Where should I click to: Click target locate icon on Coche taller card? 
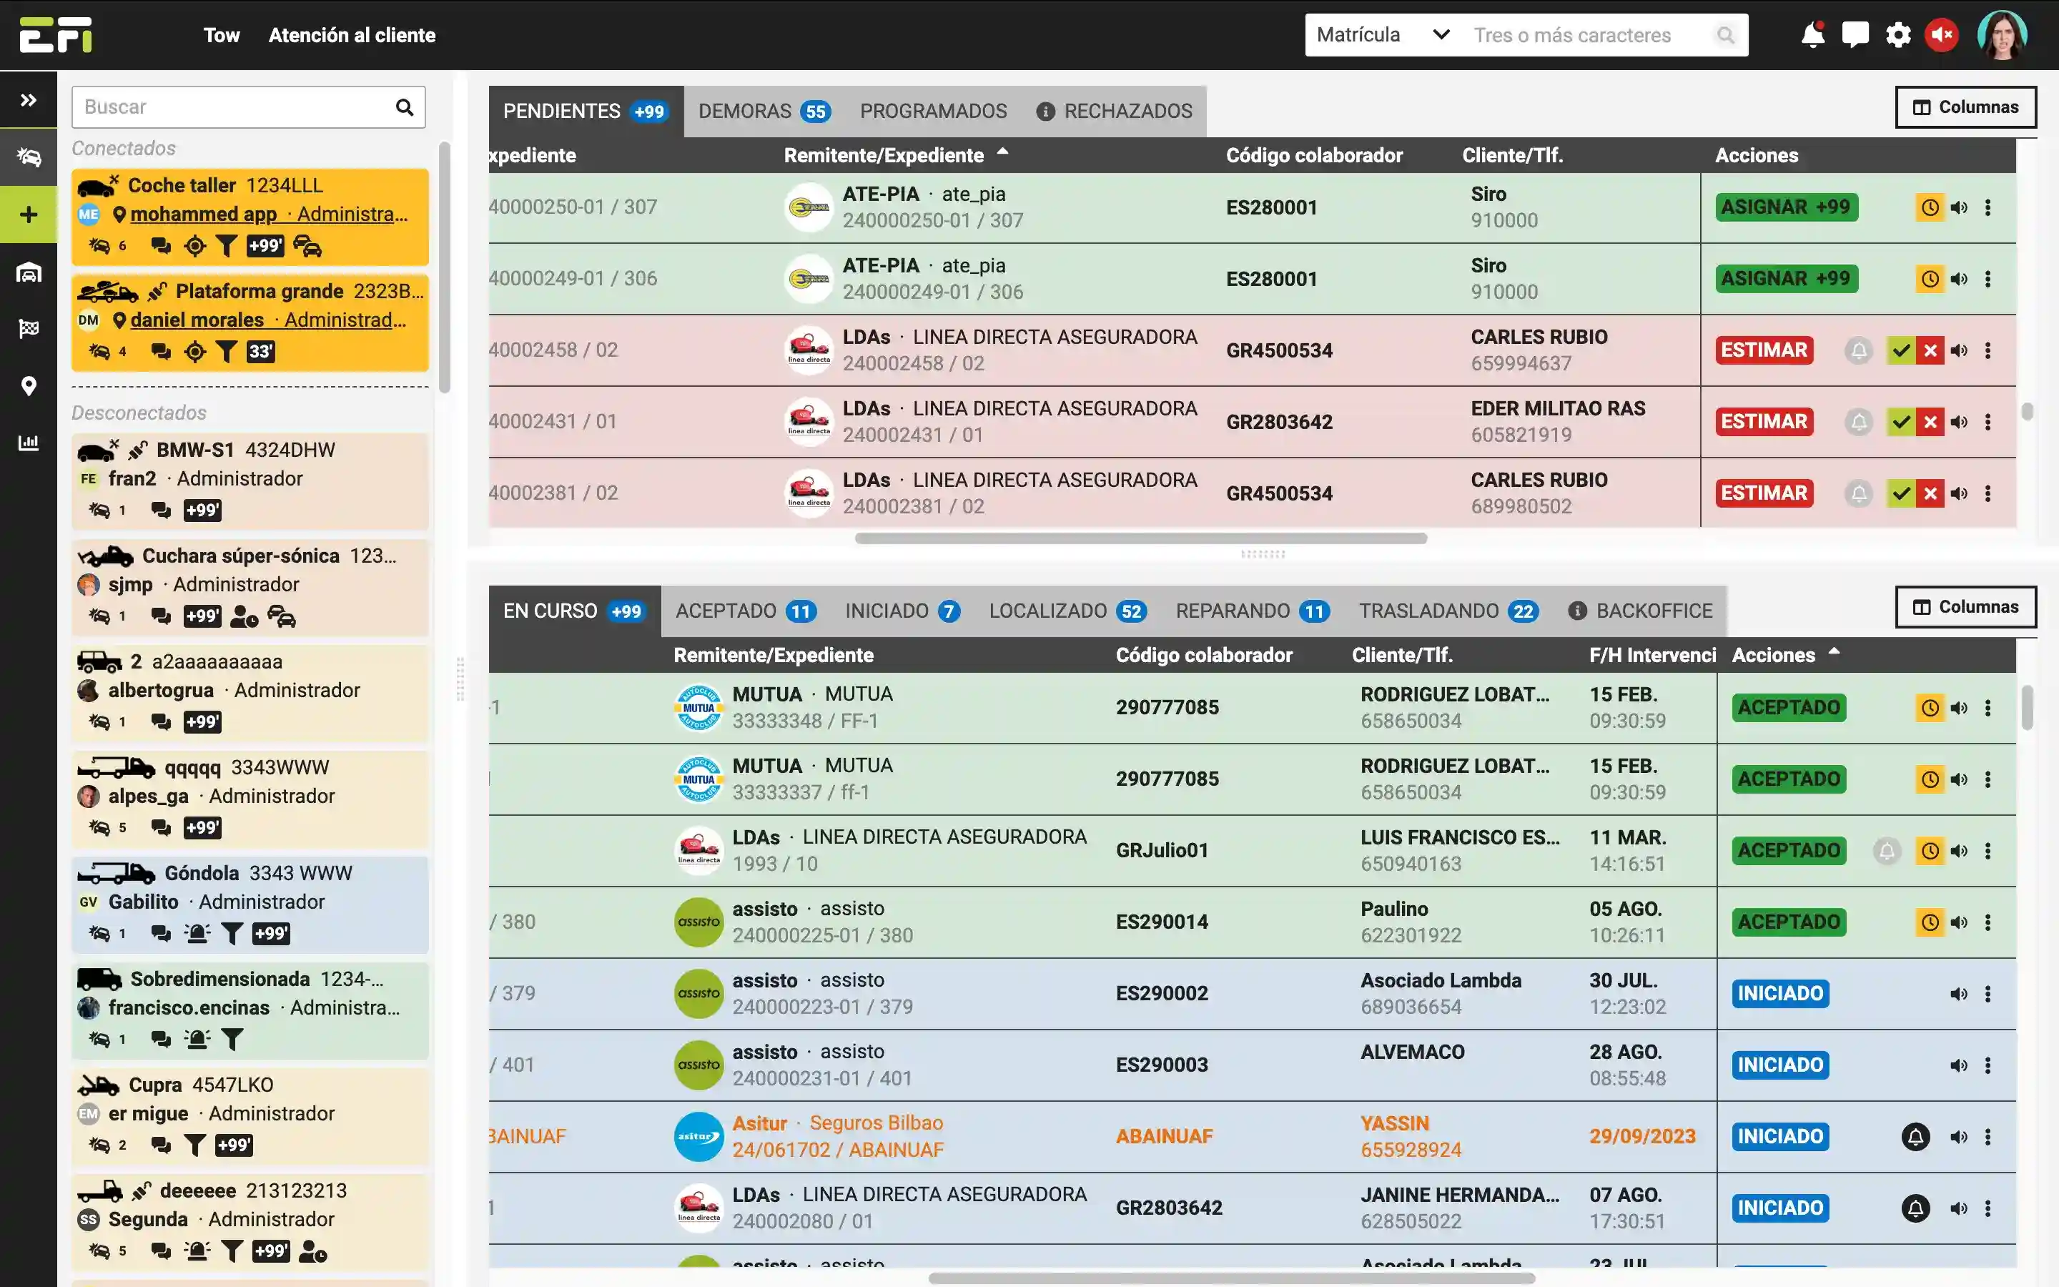[x=195, y=247]
